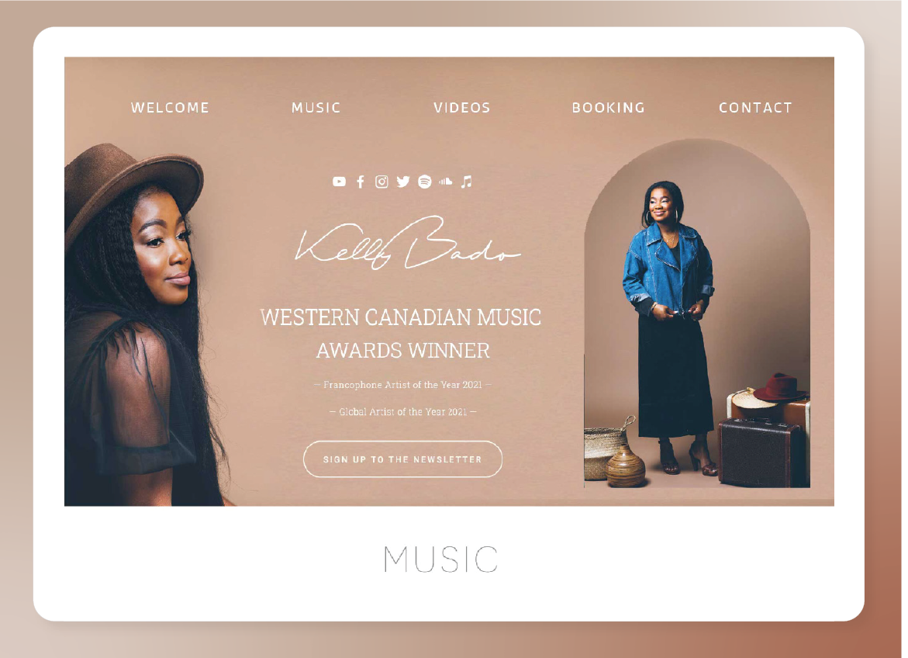Click the music note icon
This screenshot has height=658, width=908.
466,182
